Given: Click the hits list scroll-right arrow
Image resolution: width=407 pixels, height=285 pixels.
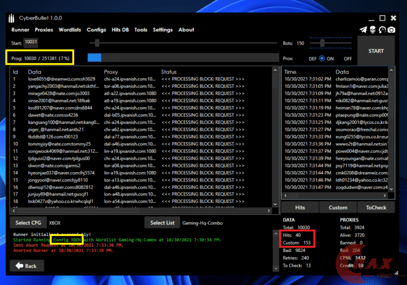Looking at the screenshot, I should tap(385, 195).
